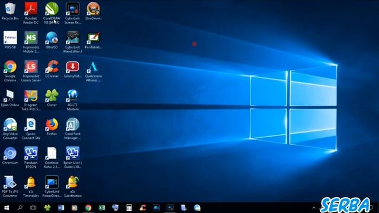Select the Panduan EPSON shortcut

[31, 158]
